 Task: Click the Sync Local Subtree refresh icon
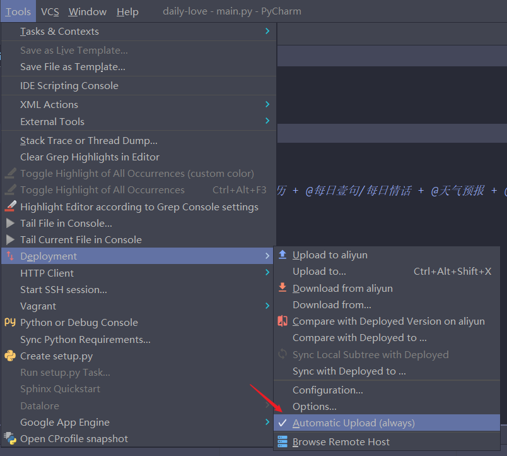pyautogui.click(x=283, y=354)
